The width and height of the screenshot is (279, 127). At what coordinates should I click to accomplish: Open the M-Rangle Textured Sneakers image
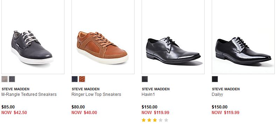click(x=33, y=37)
